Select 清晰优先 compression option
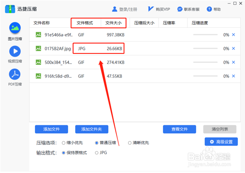Screen dimensions: 245x173 click(129, 143)
